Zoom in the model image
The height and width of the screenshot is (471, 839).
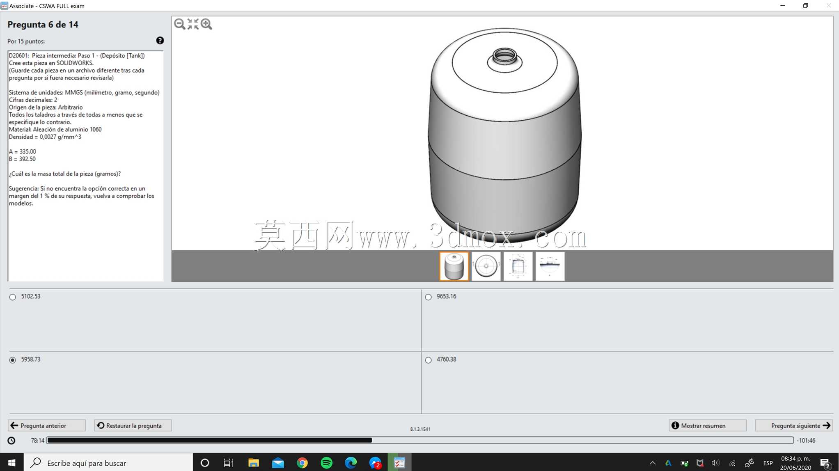[206, 24]
